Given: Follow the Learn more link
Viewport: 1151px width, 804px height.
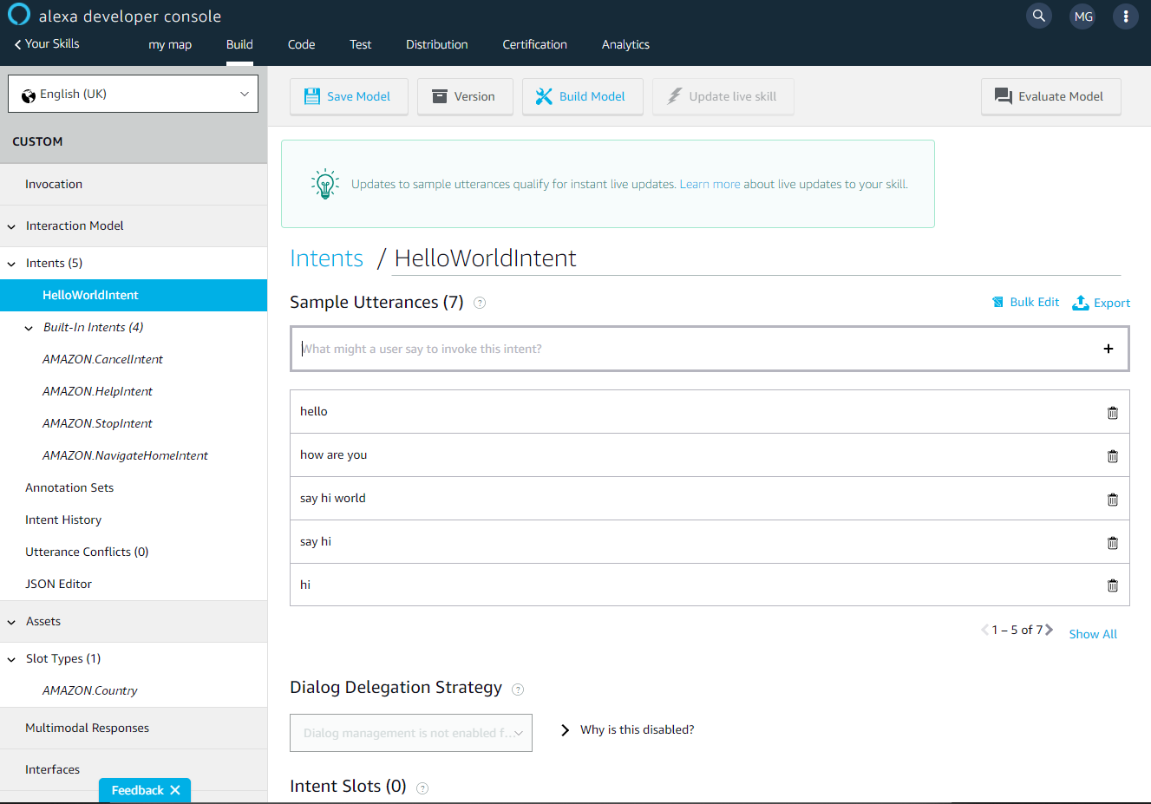Looking at the screenshot, I should [710, 184].
